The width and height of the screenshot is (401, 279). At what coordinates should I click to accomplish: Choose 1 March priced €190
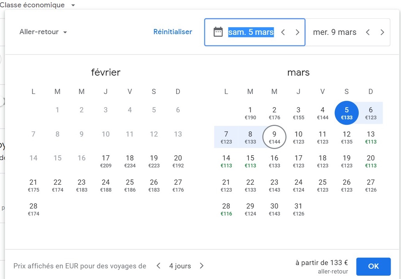click(x=250, y=113)
